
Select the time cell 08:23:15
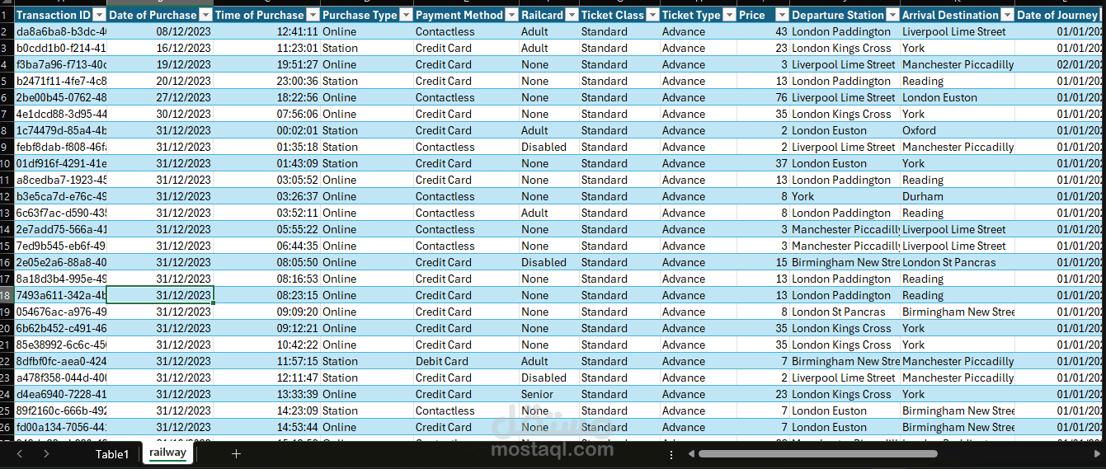266,295
